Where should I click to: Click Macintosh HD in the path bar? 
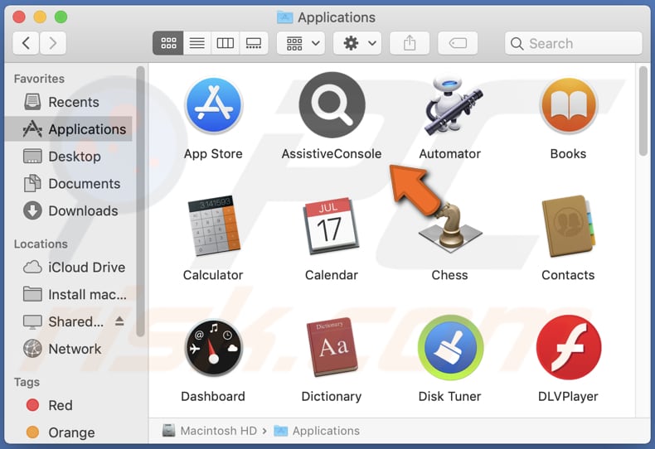point(210,431)
